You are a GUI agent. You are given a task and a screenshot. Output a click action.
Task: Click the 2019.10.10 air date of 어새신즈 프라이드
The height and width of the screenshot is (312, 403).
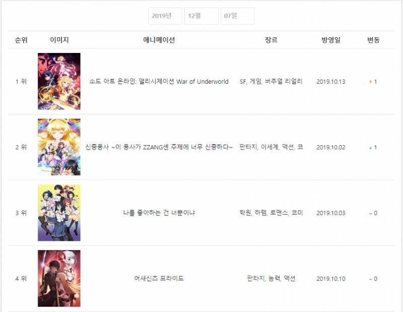click(x=331, y=279)
